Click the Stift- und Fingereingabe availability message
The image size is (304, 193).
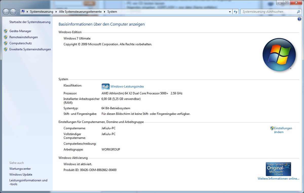146,114
